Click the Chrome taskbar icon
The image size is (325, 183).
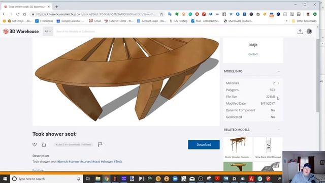106,178
